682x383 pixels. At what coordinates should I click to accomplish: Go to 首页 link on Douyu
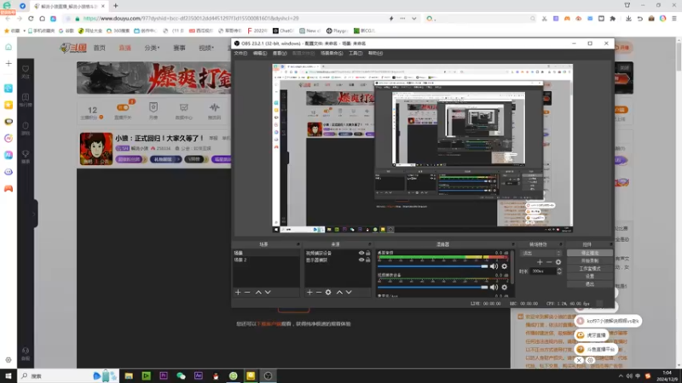point(100,48)
